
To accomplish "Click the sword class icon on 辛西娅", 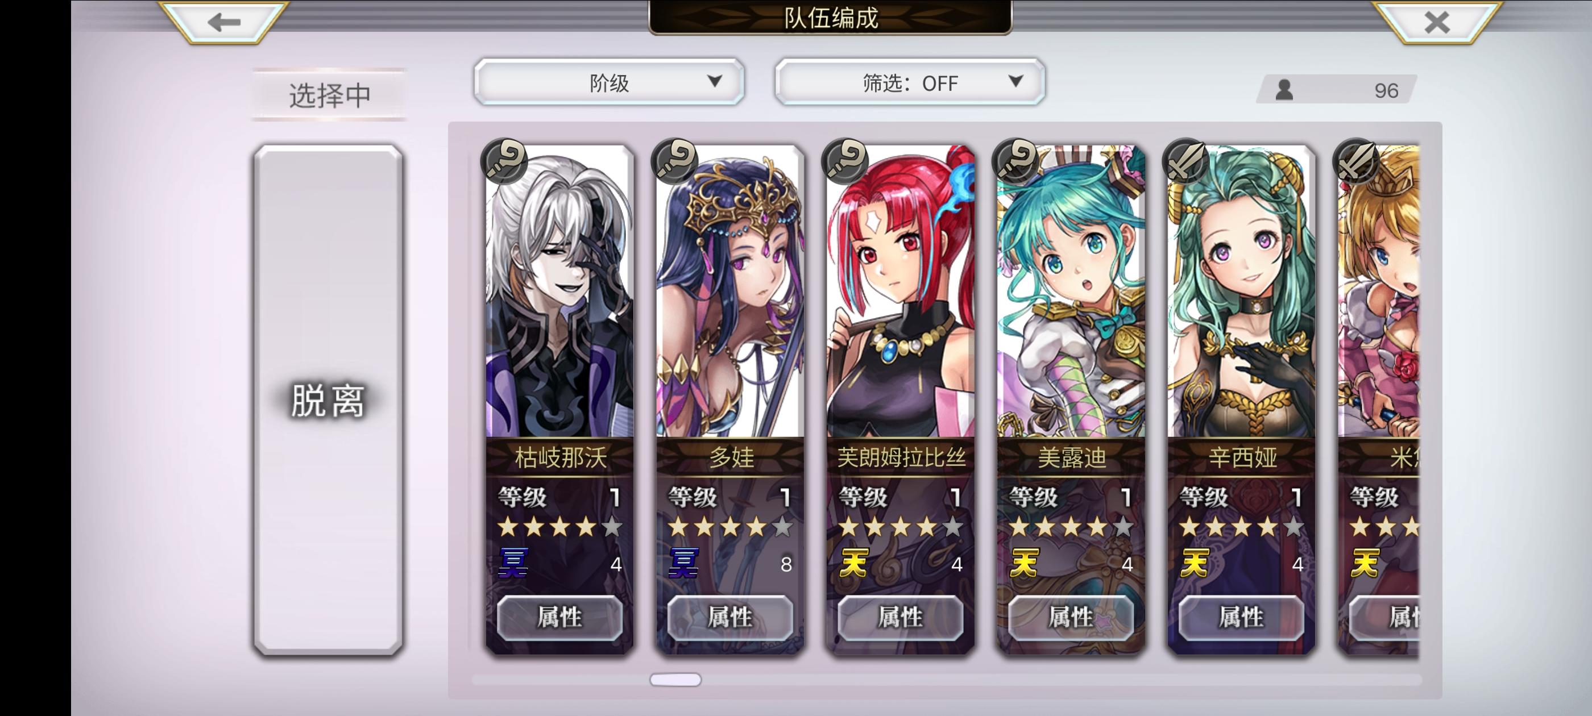I will [1185, 162].
